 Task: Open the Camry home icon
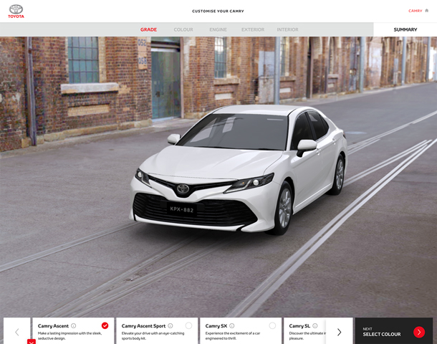[x=427, y=11]
